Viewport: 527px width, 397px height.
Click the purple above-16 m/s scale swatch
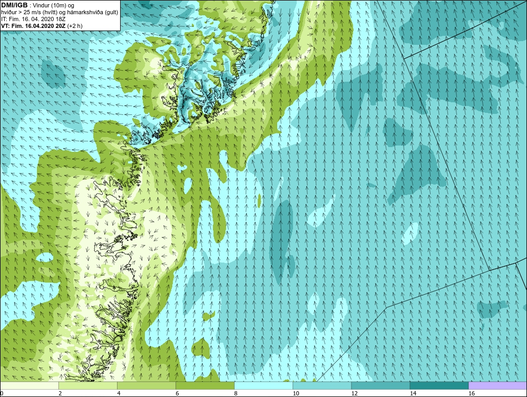coord(497,385)
